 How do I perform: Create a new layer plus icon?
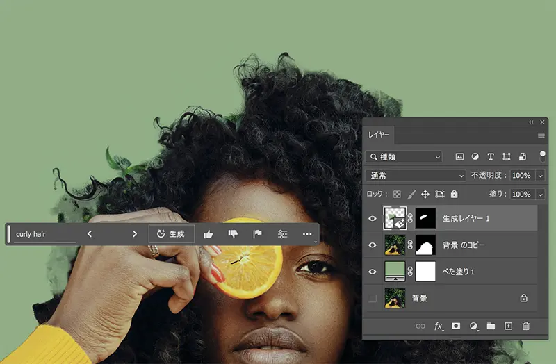coord(508,326)
